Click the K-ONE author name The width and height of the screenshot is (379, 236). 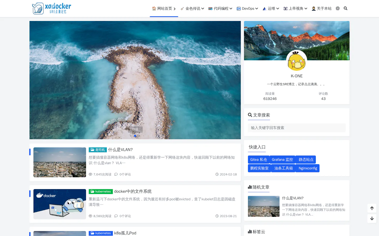click(297, 76)
